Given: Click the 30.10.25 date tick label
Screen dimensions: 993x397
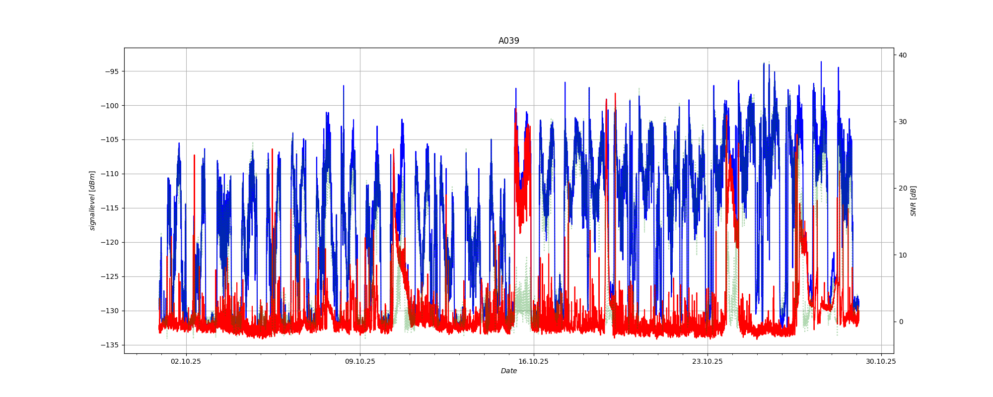Looking at the screenshot, I should click(x=881, y=361).
